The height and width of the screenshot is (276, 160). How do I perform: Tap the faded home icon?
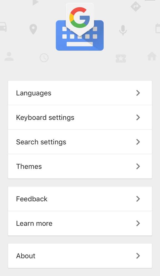(x=152, y=56)
